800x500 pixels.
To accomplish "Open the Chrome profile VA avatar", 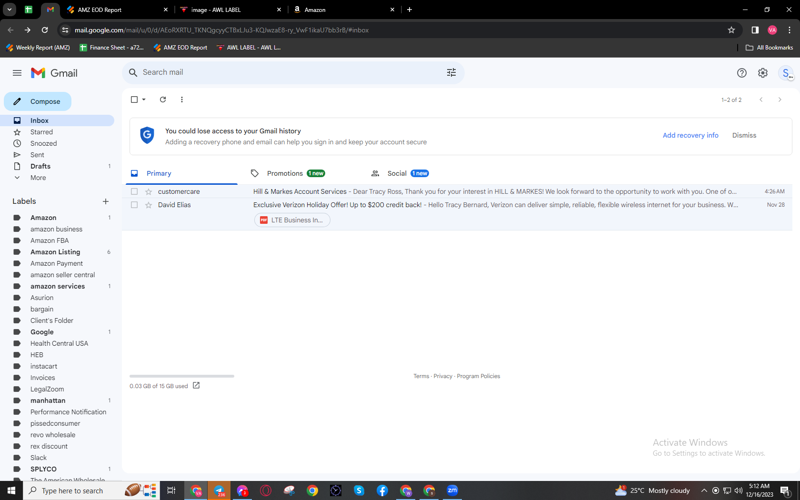I will 772,30.
